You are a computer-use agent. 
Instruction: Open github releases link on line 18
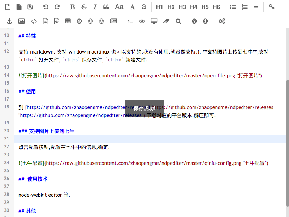(x=87, y=107)
